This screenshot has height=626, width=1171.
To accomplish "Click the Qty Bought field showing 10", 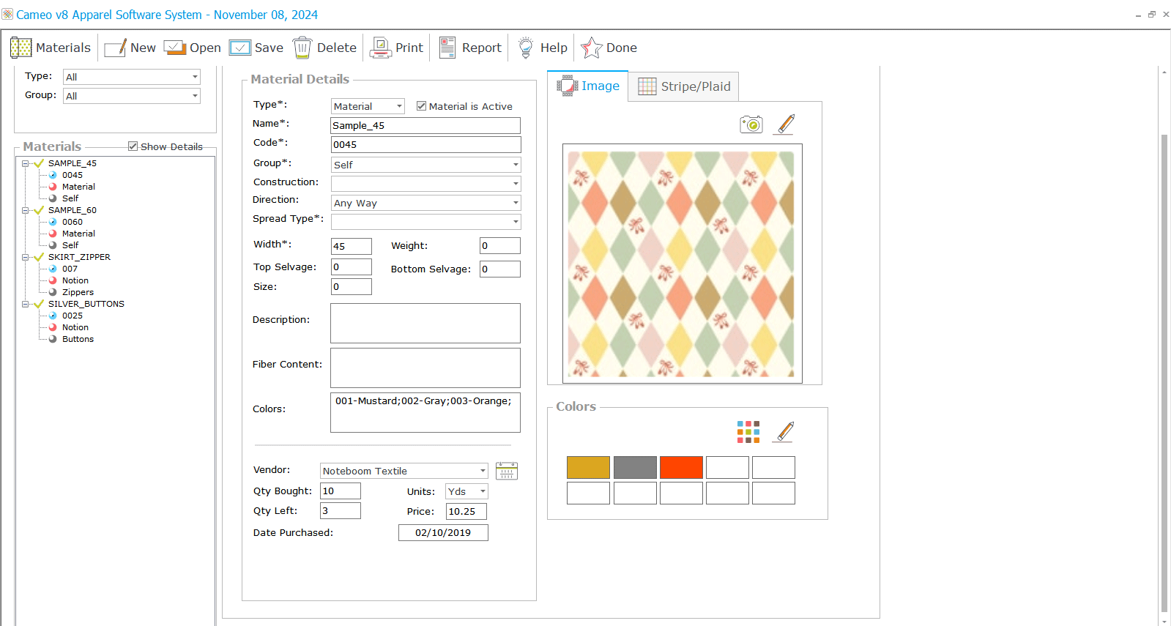I will pos(341,491).
